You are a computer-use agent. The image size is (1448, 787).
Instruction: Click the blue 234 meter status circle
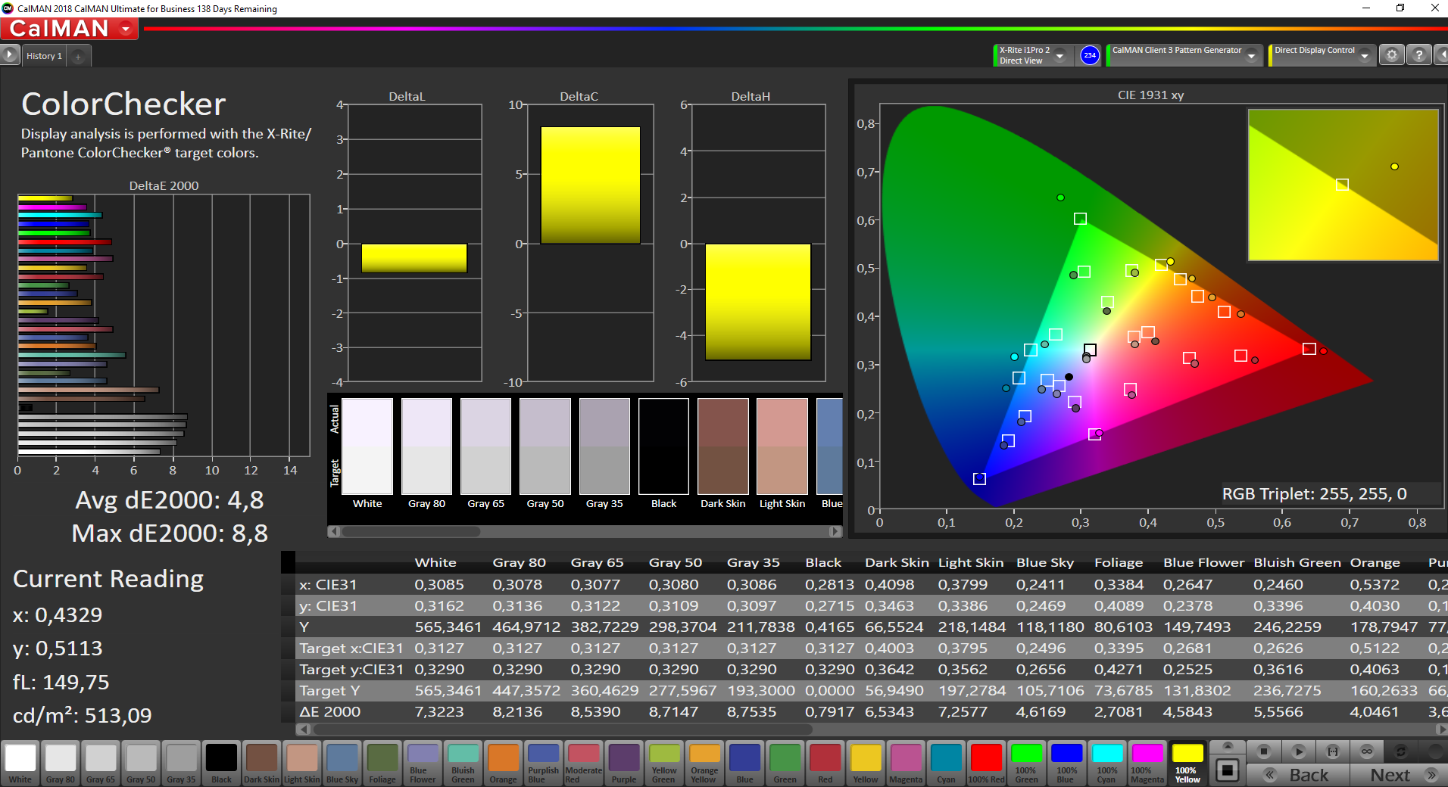coord(1089,55)
